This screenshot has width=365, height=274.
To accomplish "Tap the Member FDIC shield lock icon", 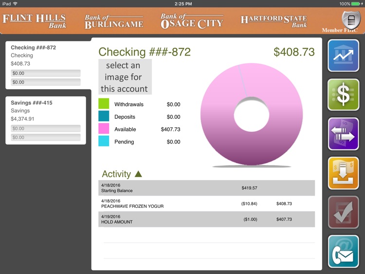I will [351, 20].
